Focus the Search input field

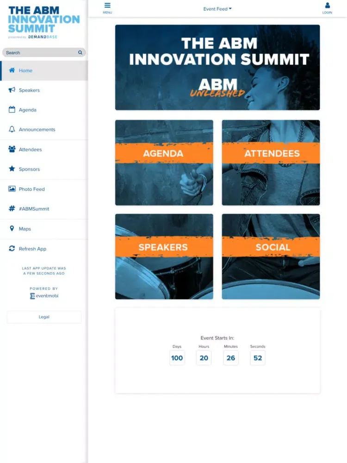[x=44, y=53]
